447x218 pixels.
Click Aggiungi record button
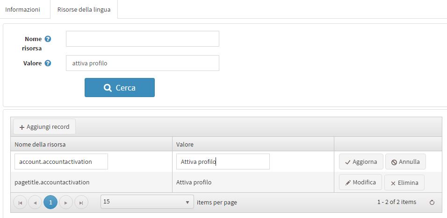(44, 127)
